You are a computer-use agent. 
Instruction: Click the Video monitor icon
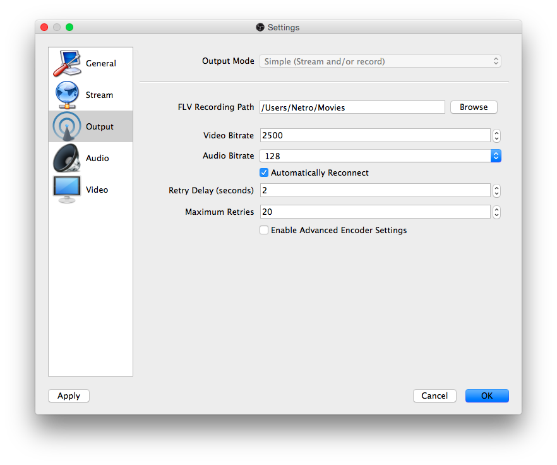(67, 190)
